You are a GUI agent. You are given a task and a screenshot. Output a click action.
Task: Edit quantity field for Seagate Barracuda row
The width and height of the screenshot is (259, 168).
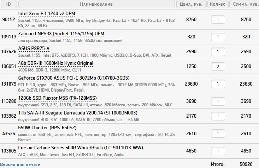[218, 116]
